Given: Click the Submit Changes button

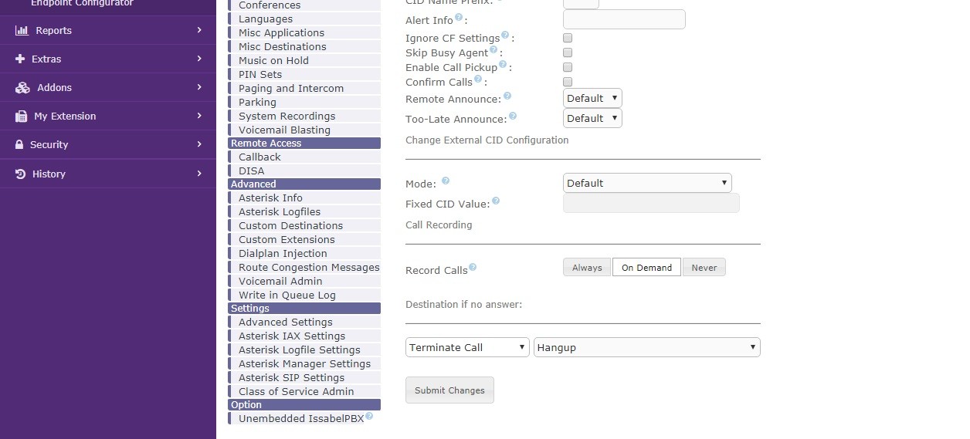Looking at the screenshot, I should (x=449, y=390).
